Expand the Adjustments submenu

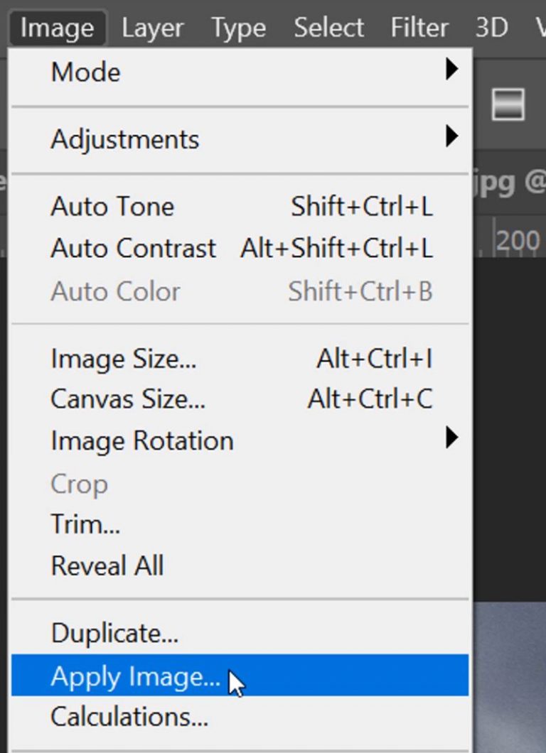[124, 139]
